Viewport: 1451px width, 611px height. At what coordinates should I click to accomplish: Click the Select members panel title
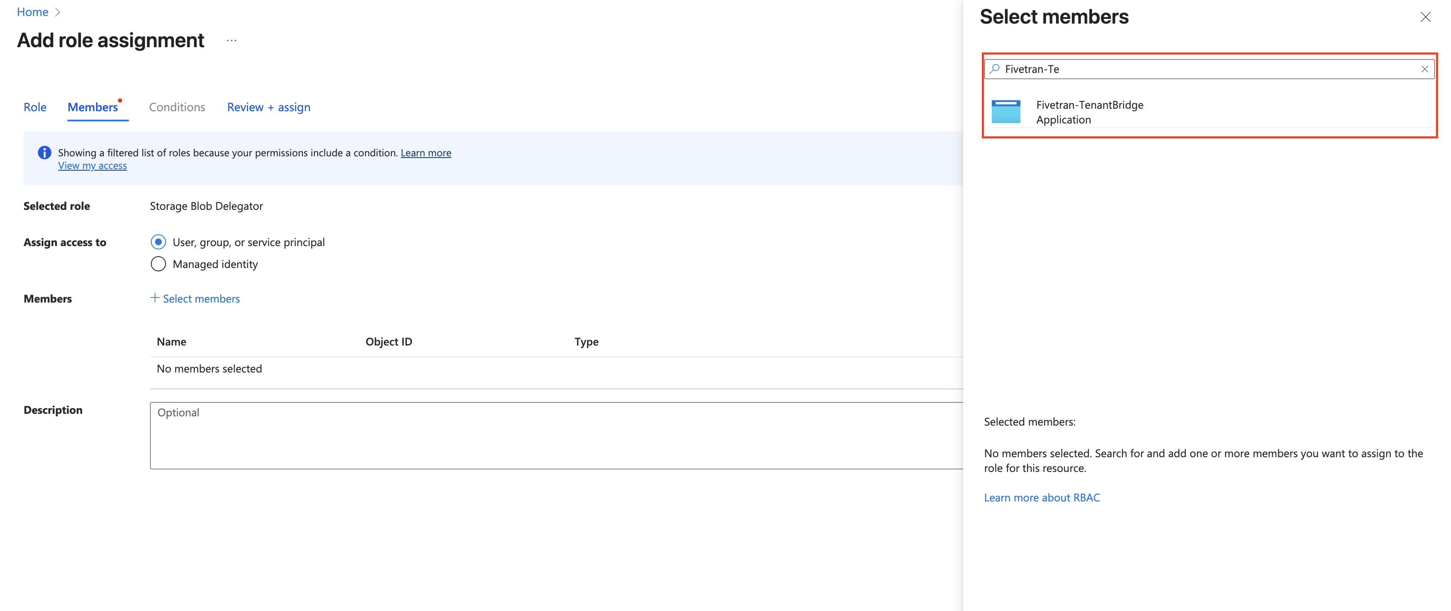[x=1054, y=17]
